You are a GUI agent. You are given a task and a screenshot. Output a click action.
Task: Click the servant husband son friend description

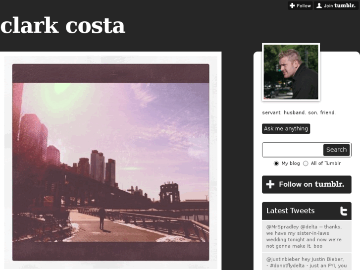[x=299, y=112]
